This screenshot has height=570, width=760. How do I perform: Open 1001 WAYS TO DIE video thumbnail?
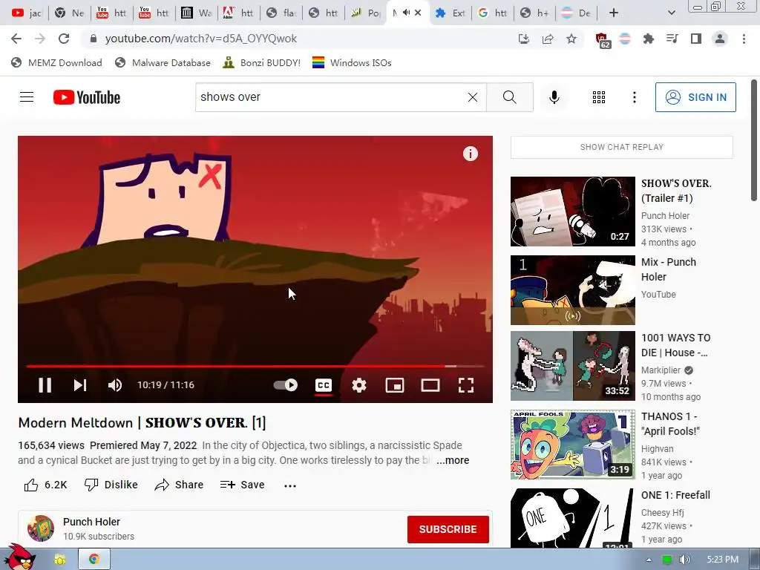tap(572, 366)
